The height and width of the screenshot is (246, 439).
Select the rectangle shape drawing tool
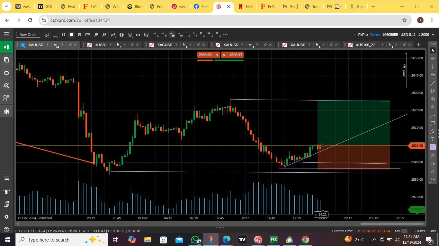click(433, 123)
